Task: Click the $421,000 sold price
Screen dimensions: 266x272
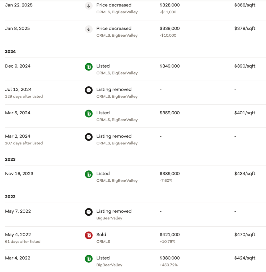Action: coord(169,235)
